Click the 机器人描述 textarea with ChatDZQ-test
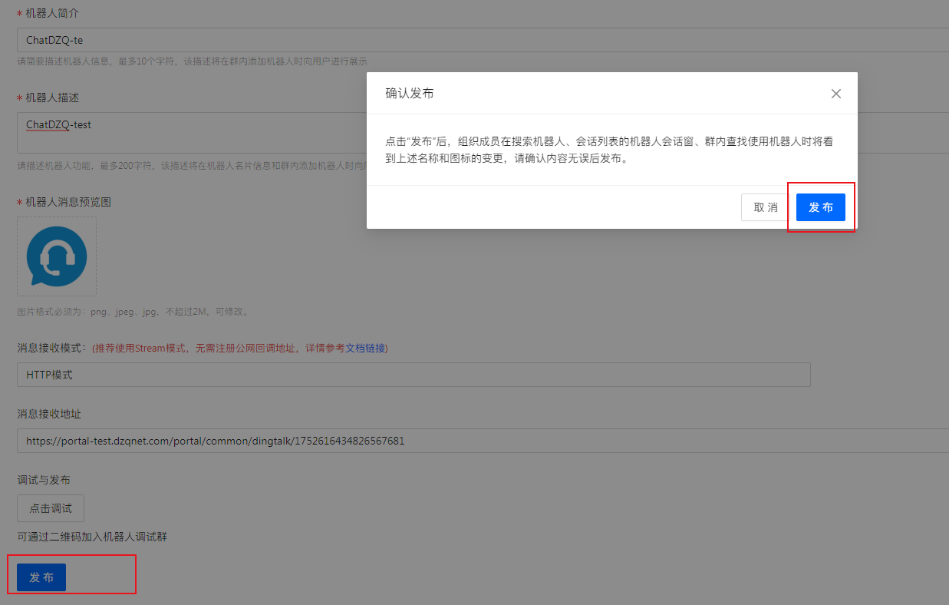This screenshot has width=949, height=605. coord(483,133)
